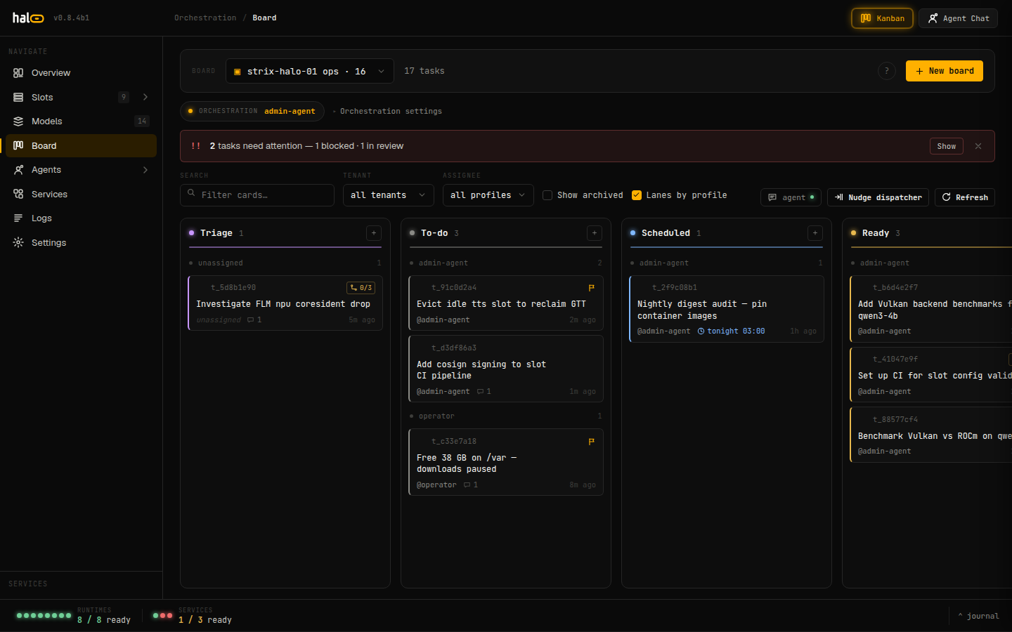
Task: Open Set up CI for slot config card
Action: [x=930, y=375]
